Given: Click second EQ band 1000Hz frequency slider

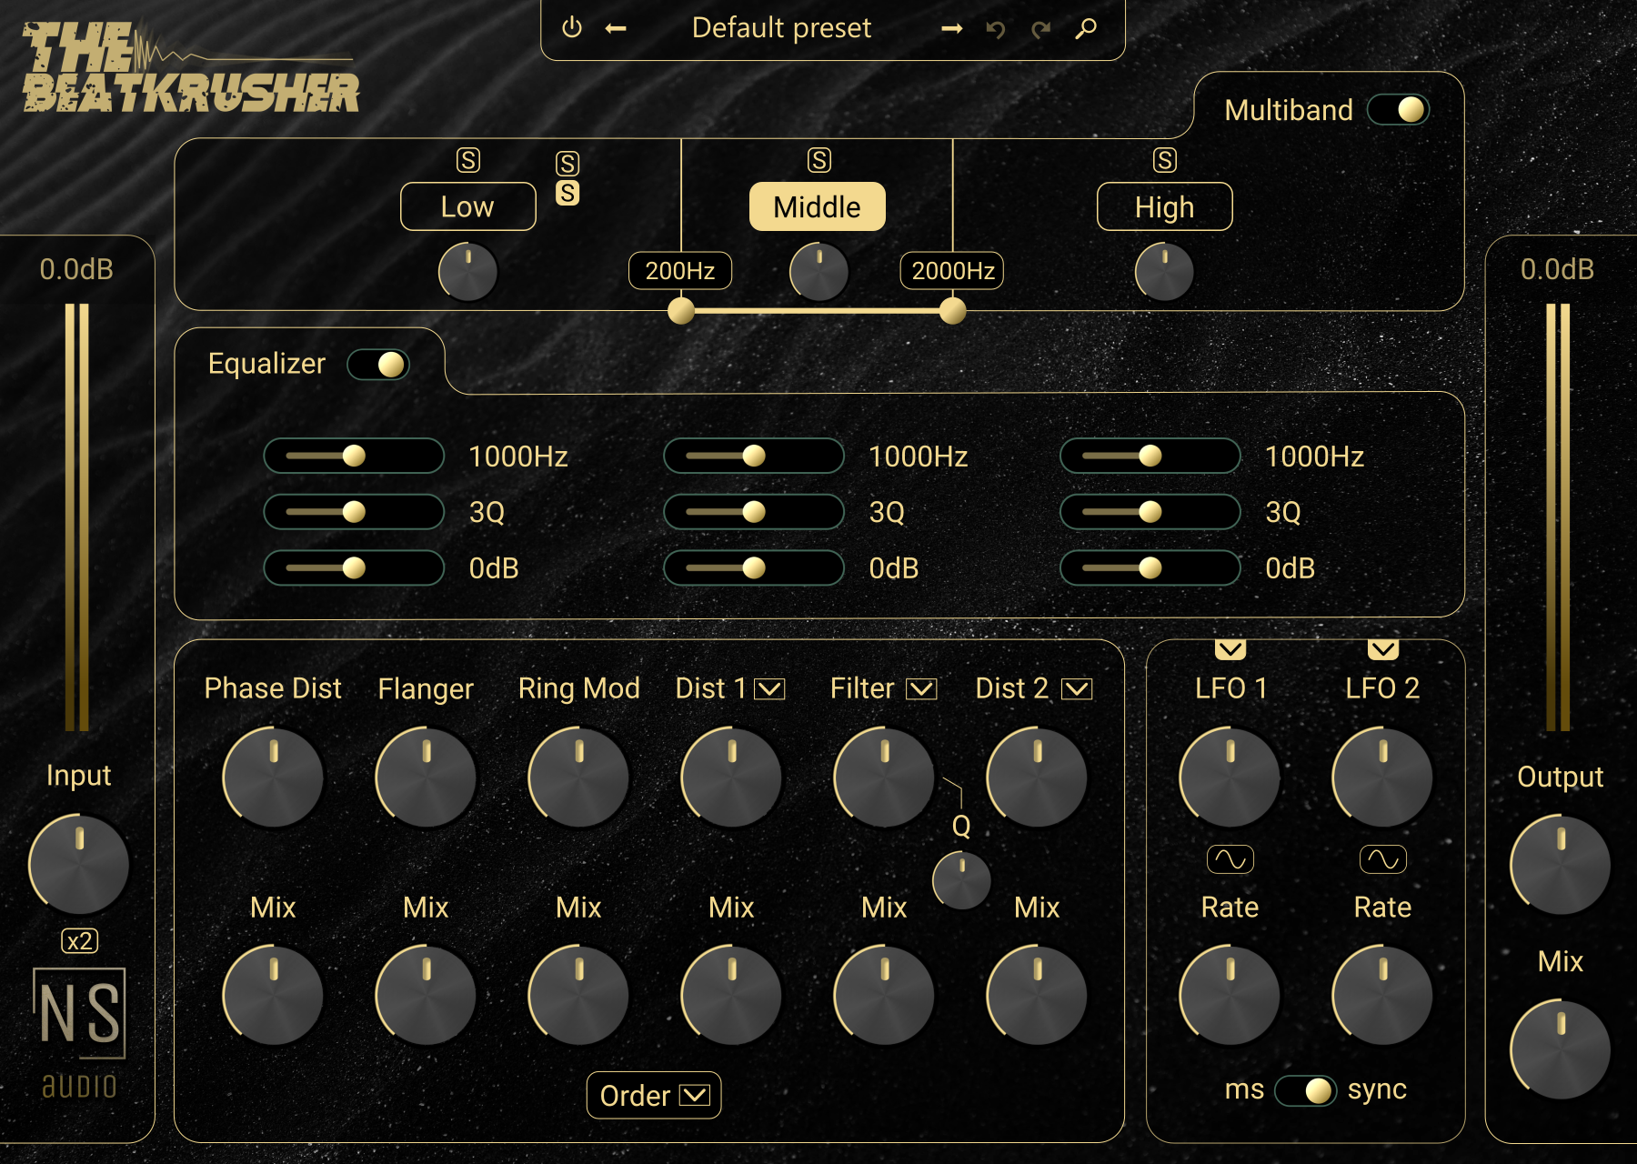Looking at the screenshot, I should click(754, 456).
